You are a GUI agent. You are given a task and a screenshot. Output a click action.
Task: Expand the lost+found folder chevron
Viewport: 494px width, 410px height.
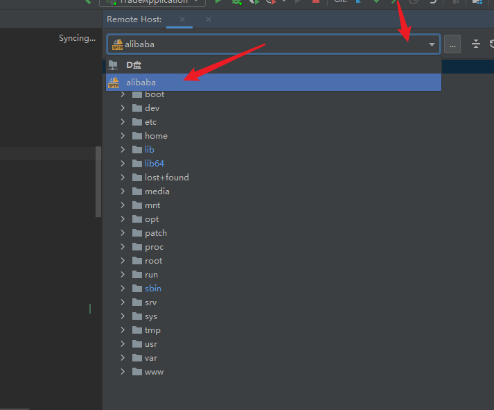click(123, 177)
